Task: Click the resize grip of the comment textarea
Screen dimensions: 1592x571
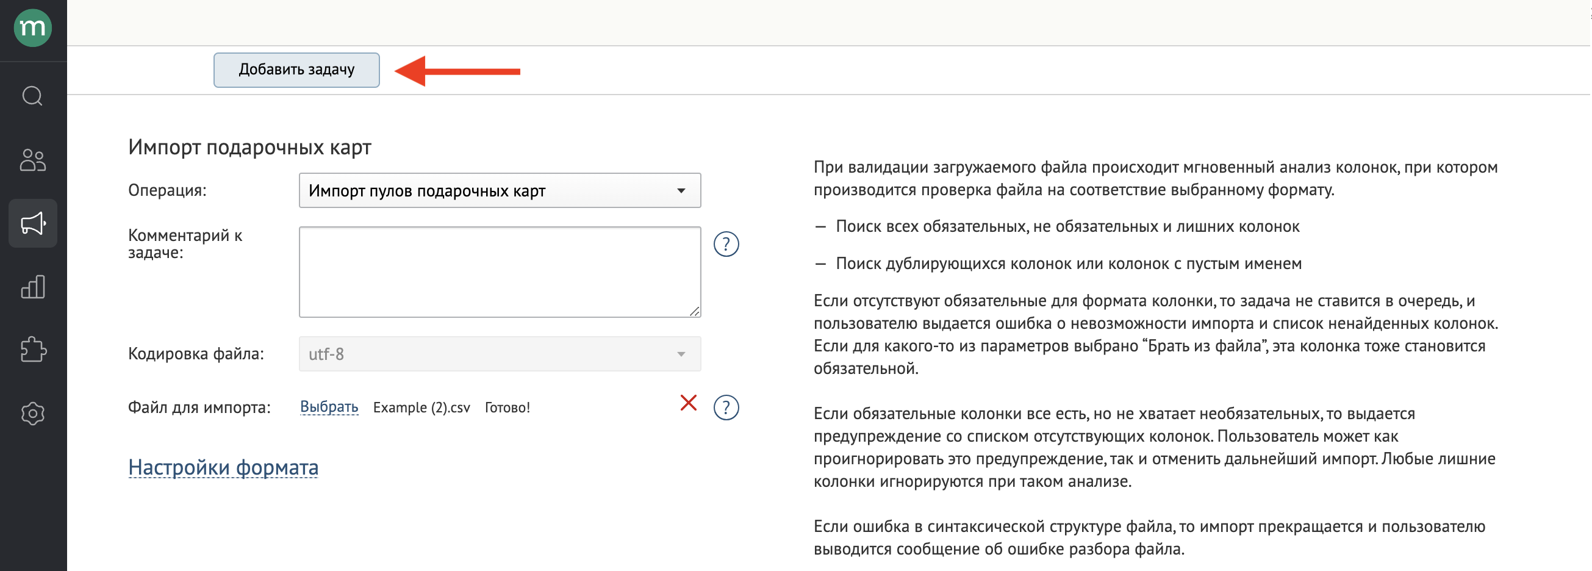Action: click(695, 312)
